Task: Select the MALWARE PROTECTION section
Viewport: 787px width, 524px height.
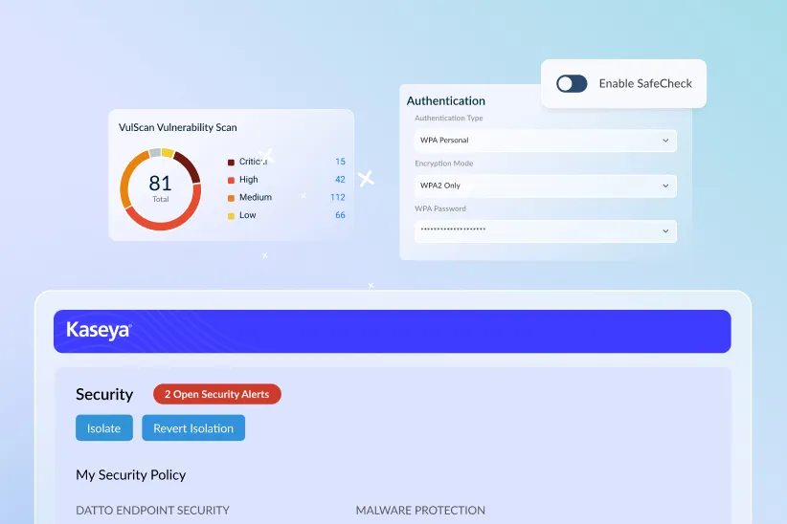Action: [420, 511]
